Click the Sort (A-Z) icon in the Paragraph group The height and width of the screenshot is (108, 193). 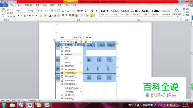92,11
